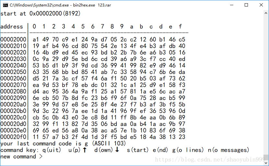Click 'q(uit)' command key hint
Screen dimensions: 269x166
pyautogui.click(x=52, y=150)
